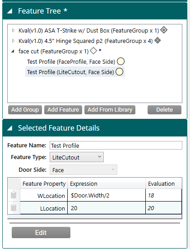Click the Add Feature button
The height and width of the screenshot is (249, 190).
coord(63,110)
